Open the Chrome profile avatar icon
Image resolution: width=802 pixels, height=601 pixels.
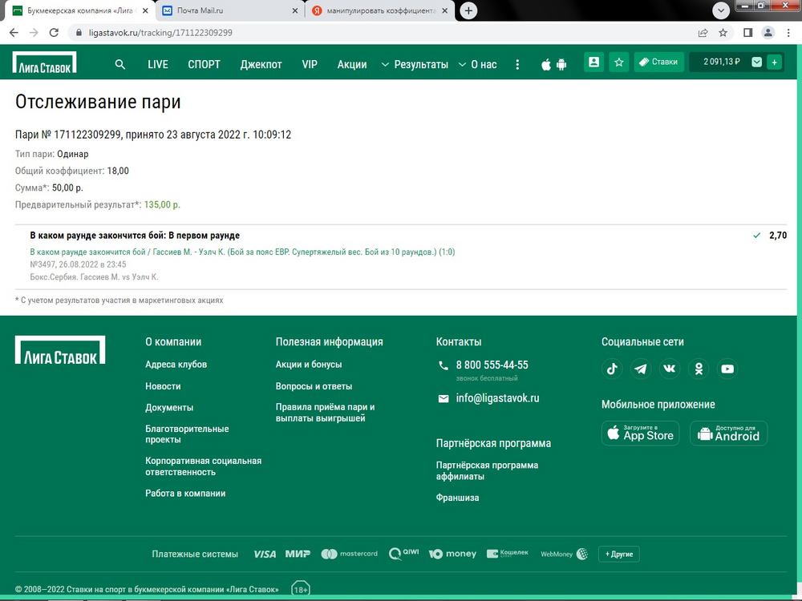(768, 33)
